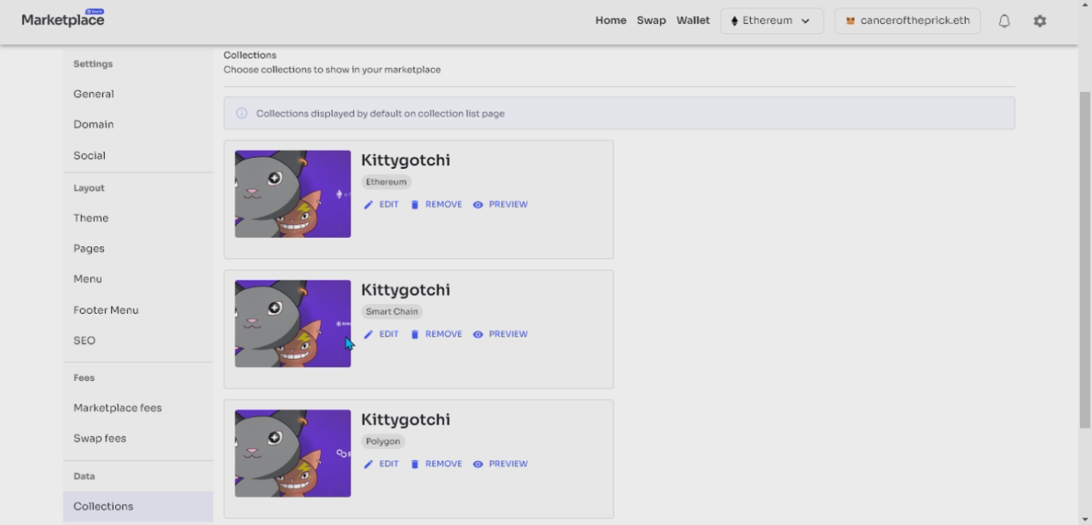
Task: Open the Ethereum network dropdown
Action: click(x=771, y=21)
